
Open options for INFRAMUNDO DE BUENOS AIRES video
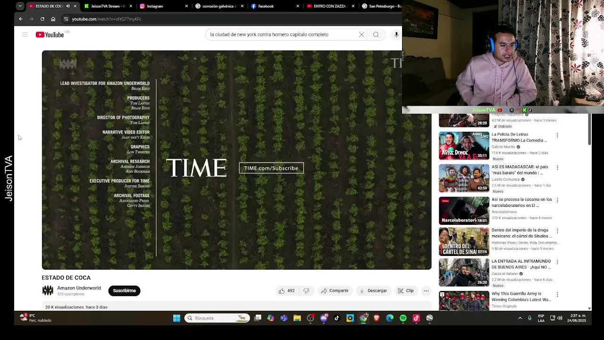[x=557, y=262]
